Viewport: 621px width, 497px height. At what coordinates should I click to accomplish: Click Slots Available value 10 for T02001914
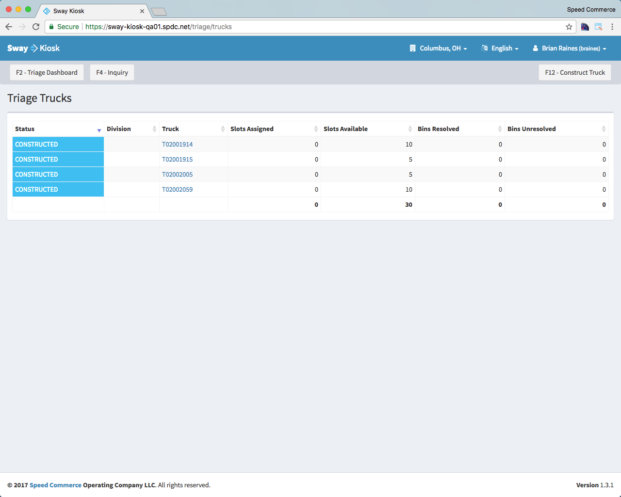409,144
